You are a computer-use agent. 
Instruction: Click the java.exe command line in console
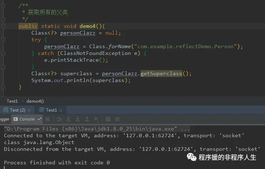(97, 129)
